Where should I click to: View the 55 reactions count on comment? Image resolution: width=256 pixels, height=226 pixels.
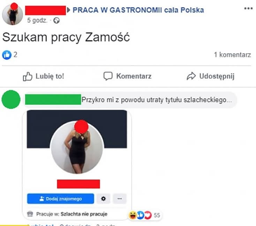pos(157,215)
